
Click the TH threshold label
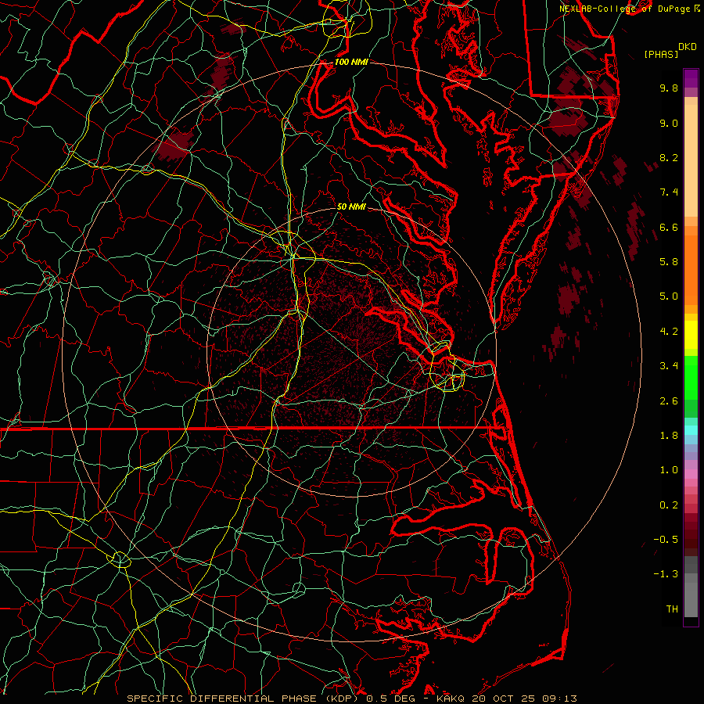click(x=672, y=609)
